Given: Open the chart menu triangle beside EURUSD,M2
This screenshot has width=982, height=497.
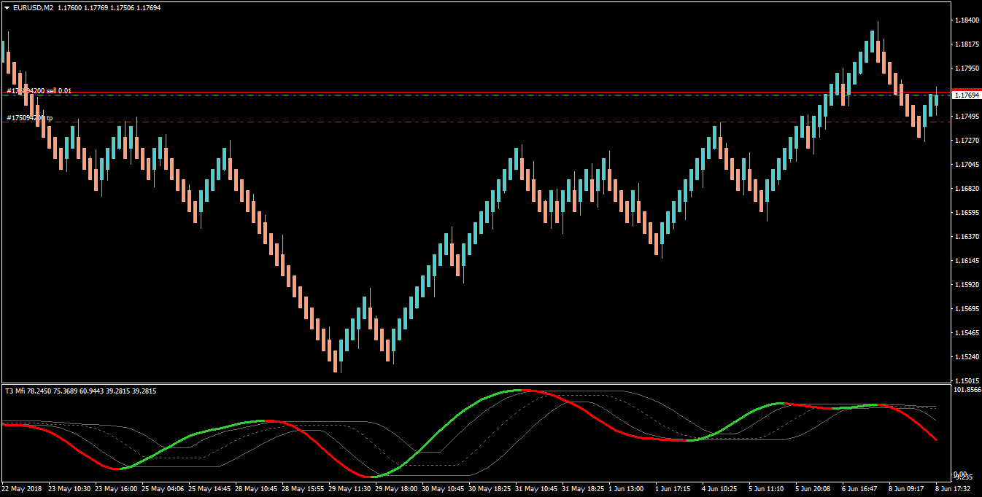Looking at the screenshot, I should click(7, 7).
